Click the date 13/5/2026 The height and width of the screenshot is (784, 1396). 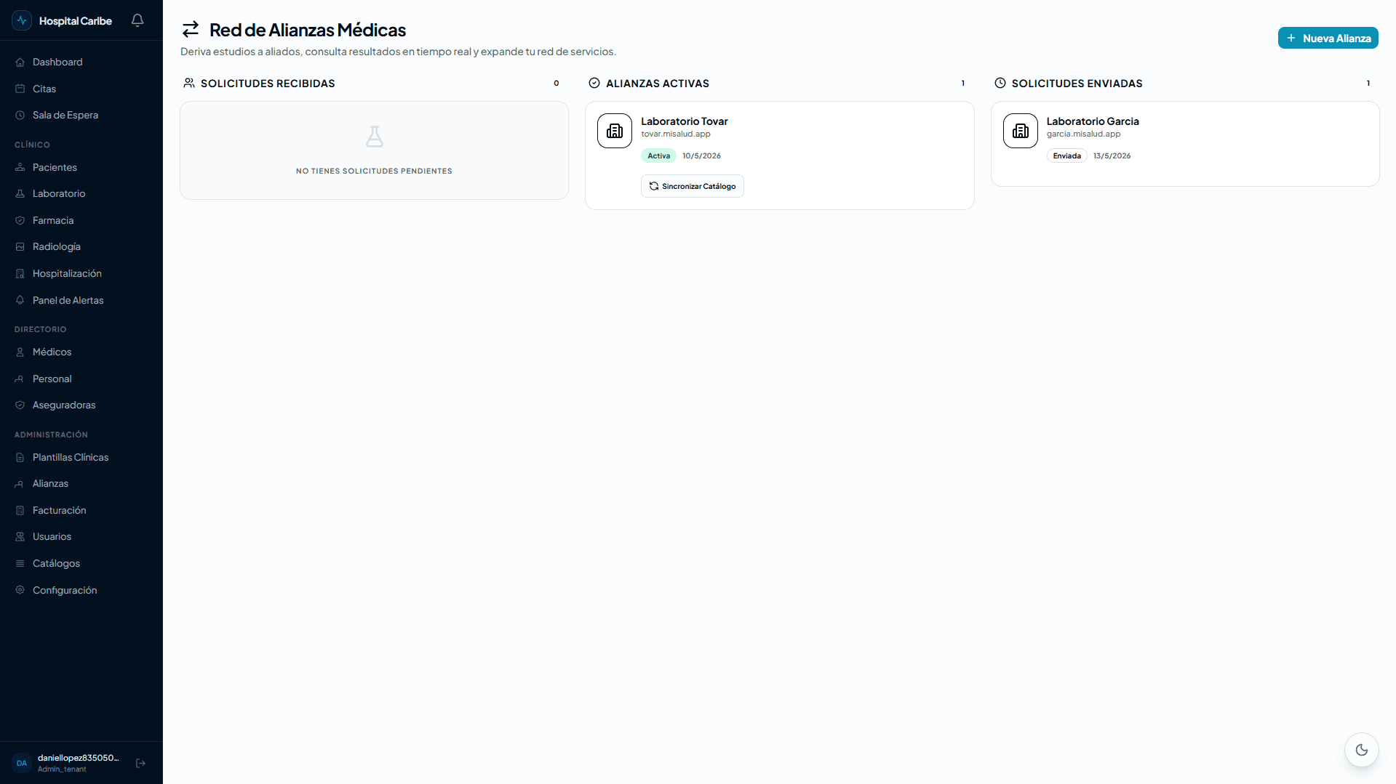coord(1112,155)
